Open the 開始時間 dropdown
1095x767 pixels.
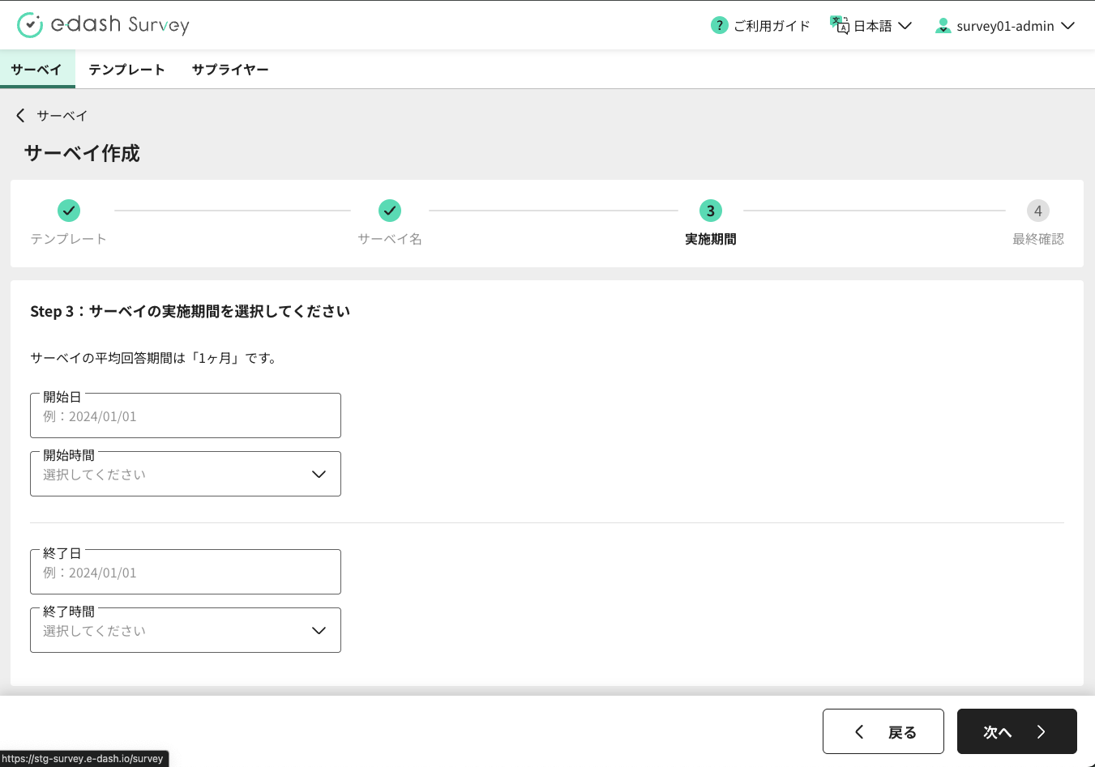[186, 474]
